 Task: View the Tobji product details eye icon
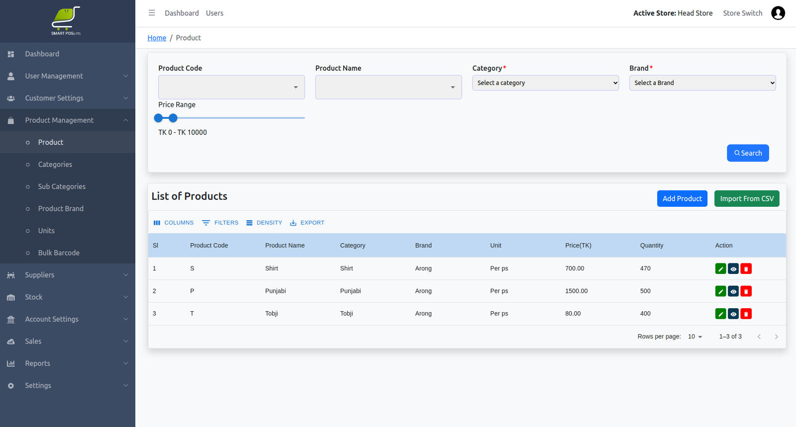[733, 314]
